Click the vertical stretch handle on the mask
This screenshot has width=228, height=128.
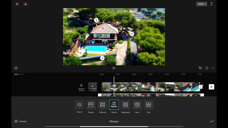click(x=96, y=20)
